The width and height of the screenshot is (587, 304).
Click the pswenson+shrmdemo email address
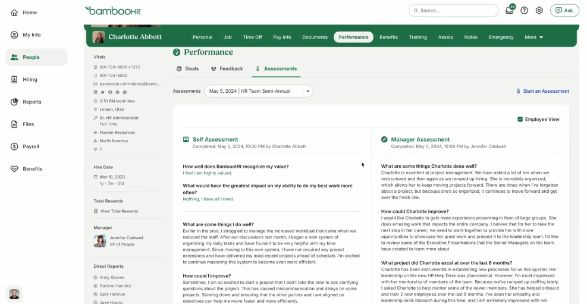130,84
